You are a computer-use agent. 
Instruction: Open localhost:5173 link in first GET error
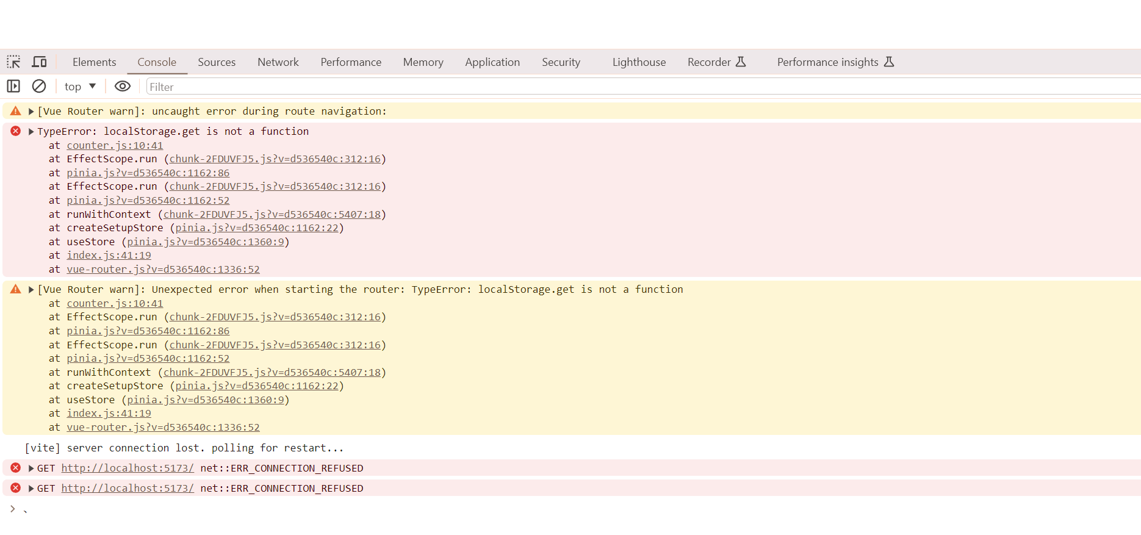point(128,468)
